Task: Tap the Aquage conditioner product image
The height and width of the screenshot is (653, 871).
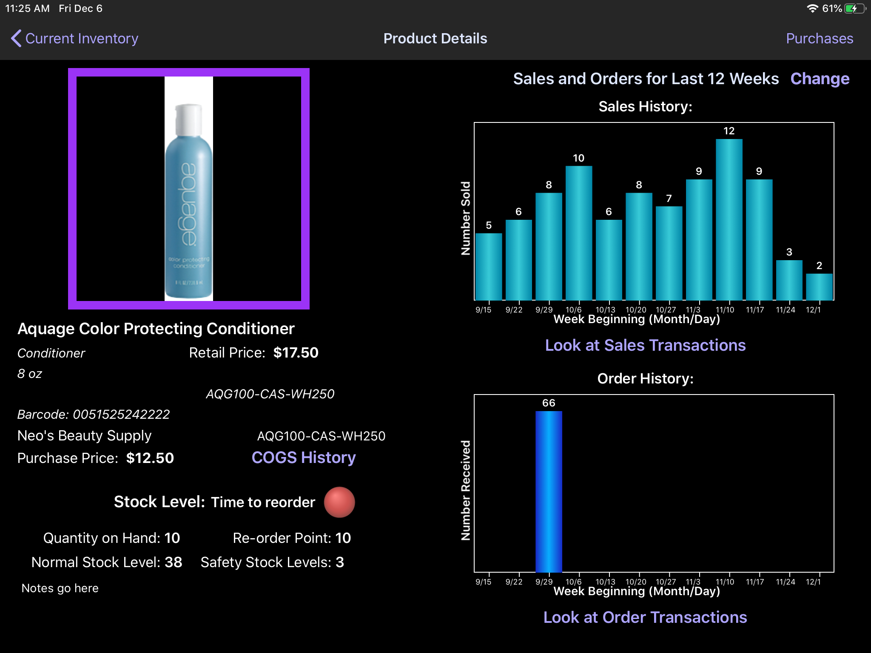Action: (x=189, y=189)
